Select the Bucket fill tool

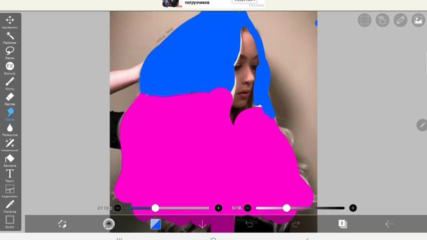[x=10, y=160]
